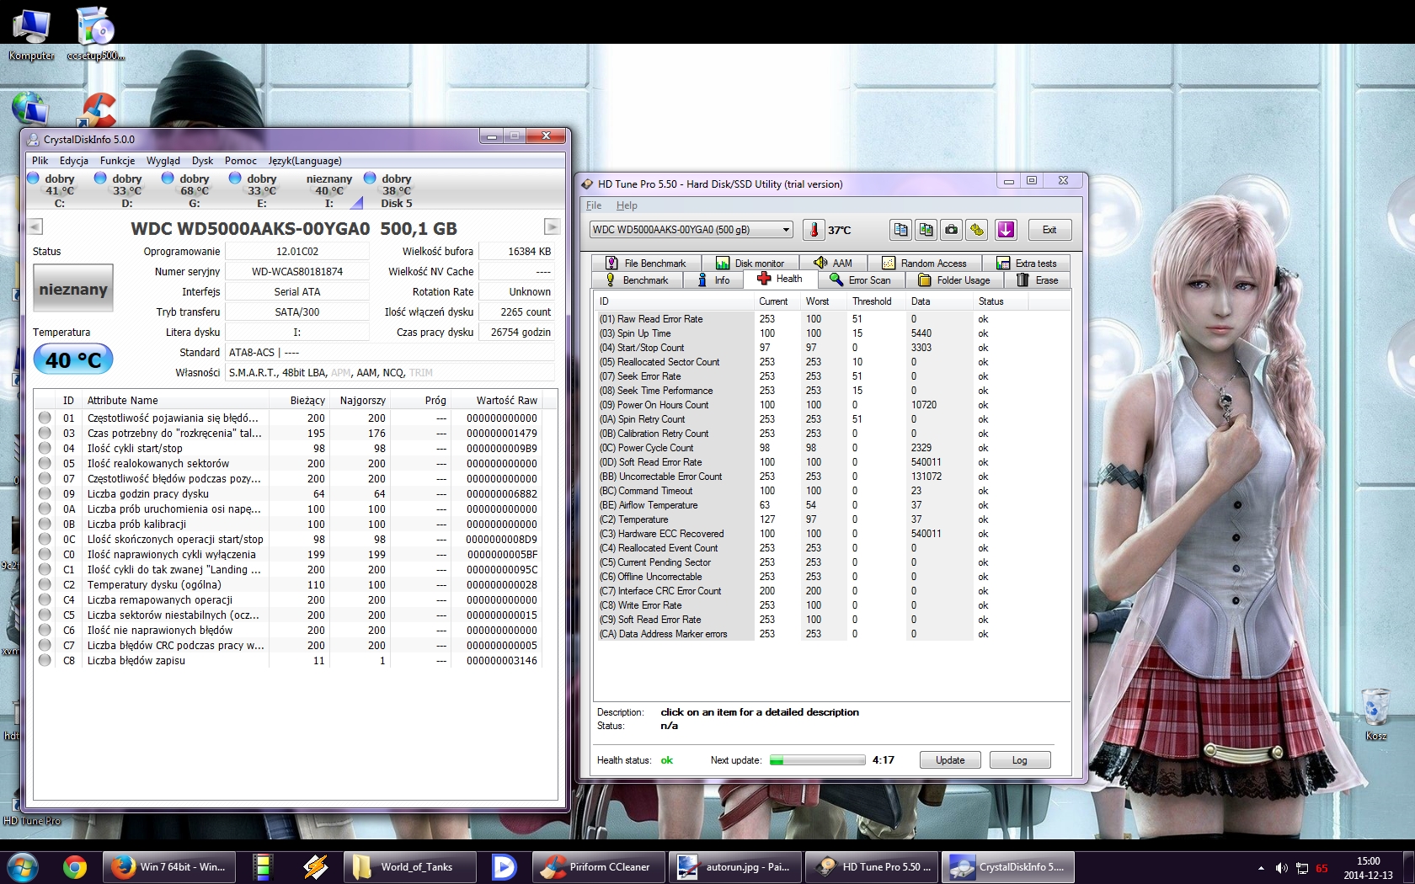
Task: Select the Ilość realokowanych sektorów row
Action: (x=296, y=464)
